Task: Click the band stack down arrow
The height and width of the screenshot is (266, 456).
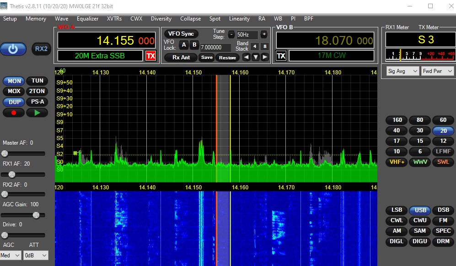Action: pos(255,57)
